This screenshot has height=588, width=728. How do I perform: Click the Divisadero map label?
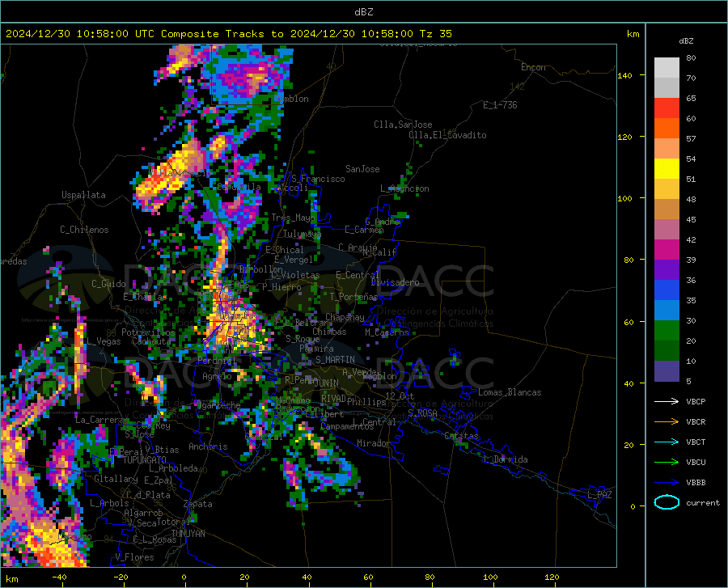click(x=395, y=282)
